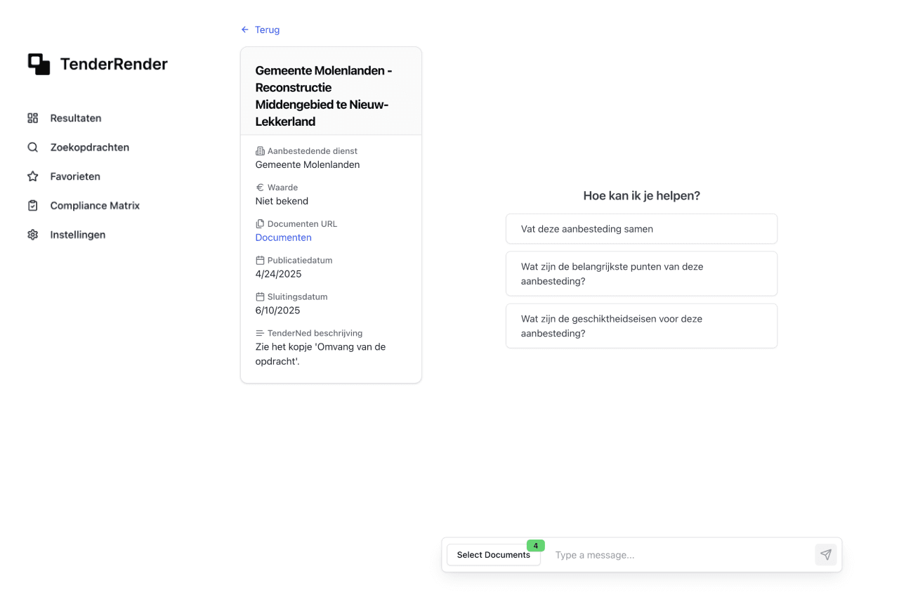Image resolution: width=899 pixels, height=614 pixels.
Task: Click the Zoekopdrachten magnifier icon
Action: coord(33,148)
